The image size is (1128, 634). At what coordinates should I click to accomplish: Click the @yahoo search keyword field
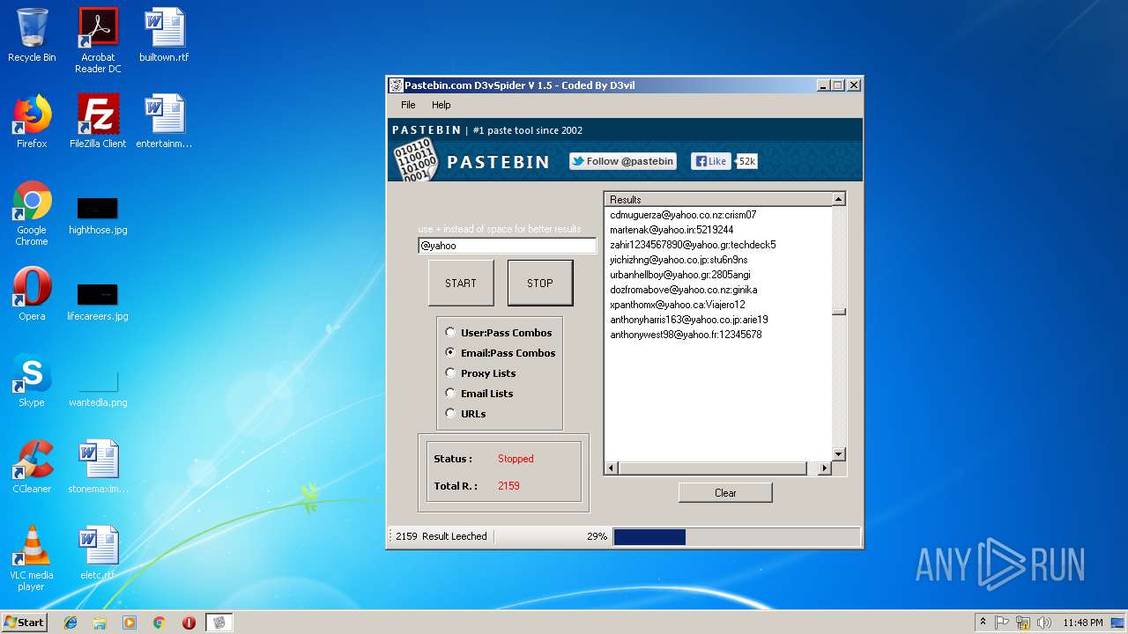click(508, 246)
